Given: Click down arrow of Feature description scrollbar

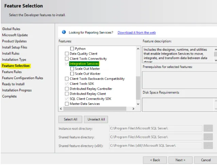Looking at the screenshot, I should tap(216, 60).
